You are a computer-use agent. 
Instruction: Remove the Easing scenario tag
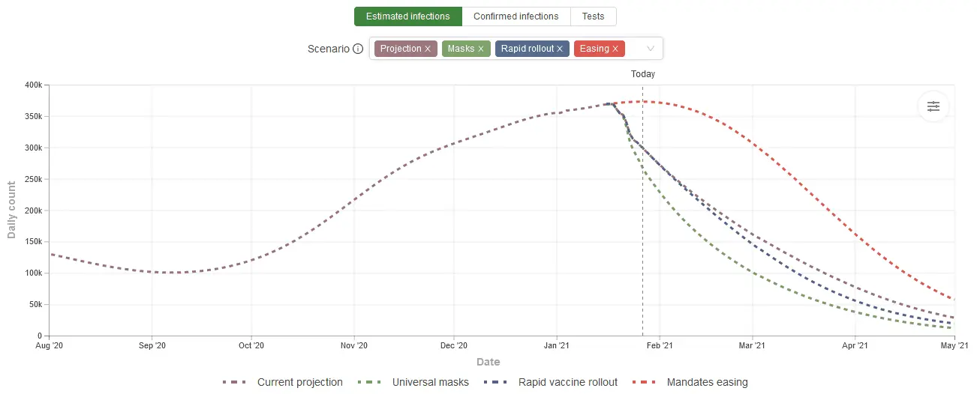615,49
